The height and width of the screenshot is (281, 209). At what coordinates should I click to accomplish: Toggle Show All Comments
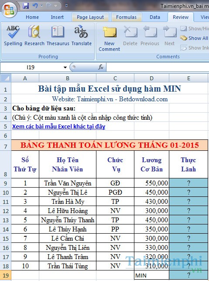[194, 38]
